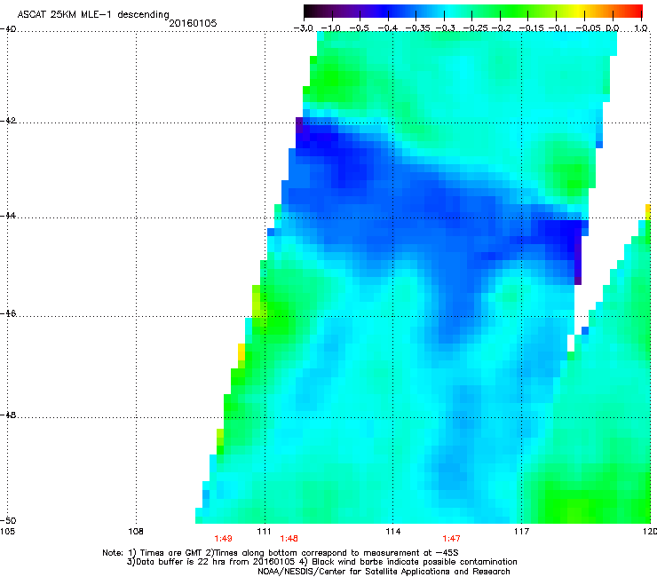
Task: Click the 0.0 colorbar label
Action: pyautogui.click(x=613, y=28)
